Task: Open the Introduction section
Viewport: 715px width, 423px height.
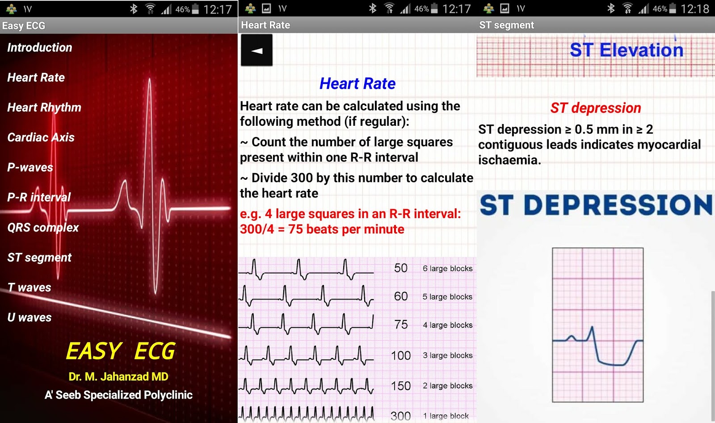Action: point(39,47)
